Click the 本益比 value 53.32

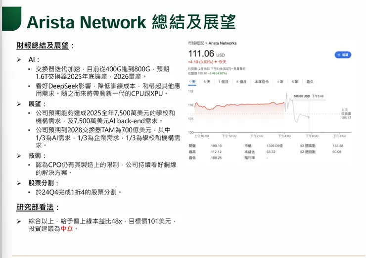(271, 152)
